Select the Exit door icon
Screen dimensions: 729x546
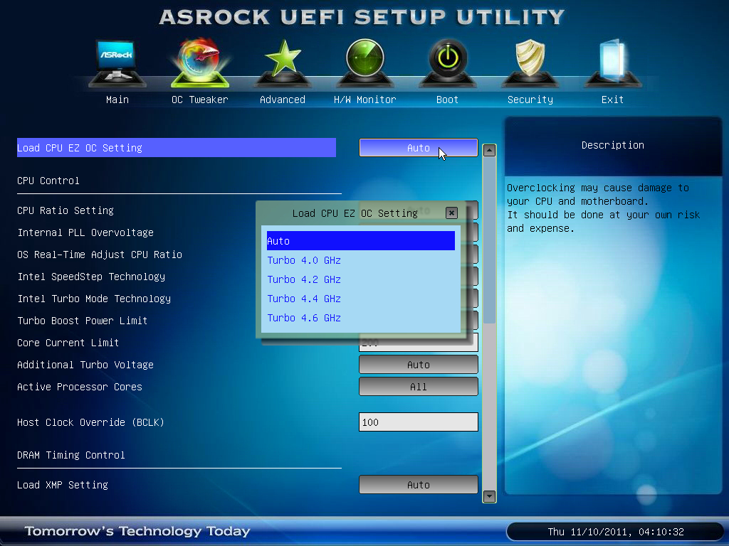pos(613,63)
